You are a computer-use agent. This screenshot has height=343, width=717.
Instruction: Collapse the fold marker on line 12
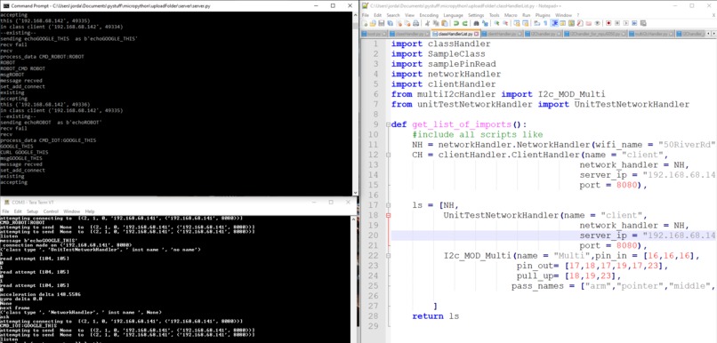point(389,155)
